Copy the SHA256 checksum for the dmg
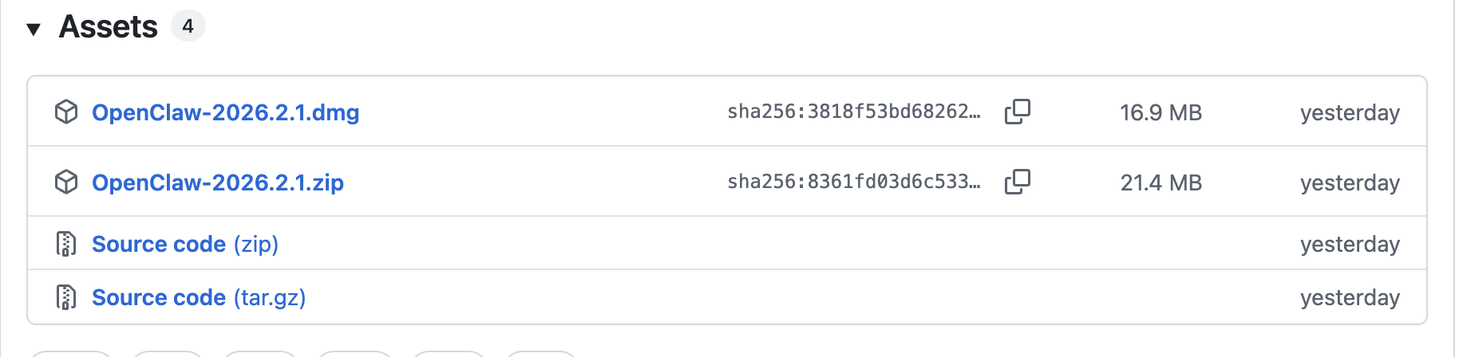Viewport: 1459px width, 357px height. [1017, 112]
